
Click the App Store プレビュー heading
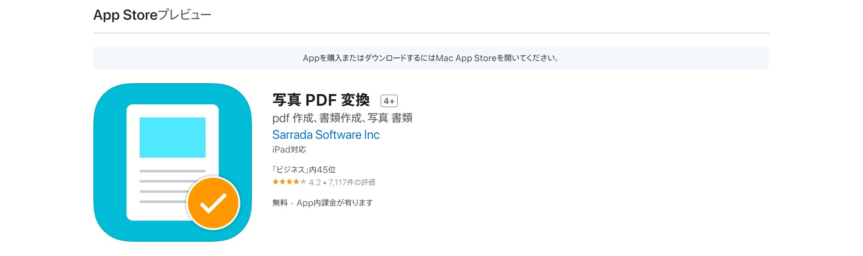(x=152, y=15)
